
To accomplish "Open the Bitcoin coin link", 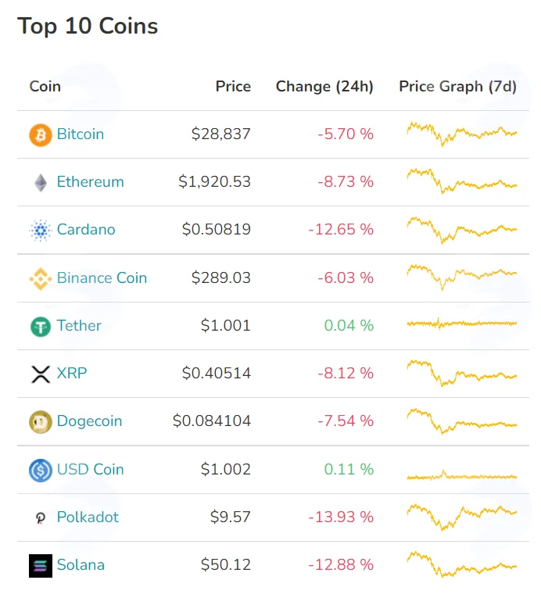I will [81, 134].
